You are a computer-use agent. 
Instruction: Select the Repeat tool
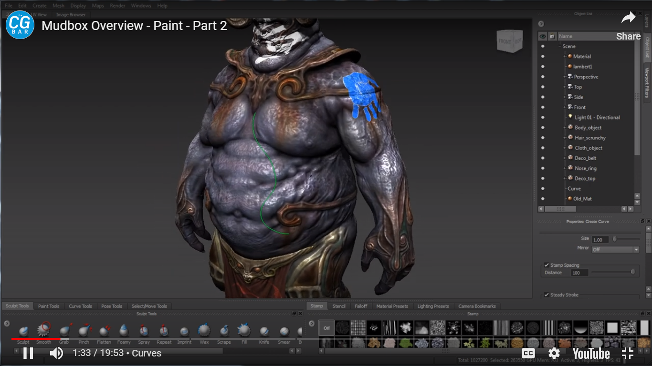click(x=164, y=330)
